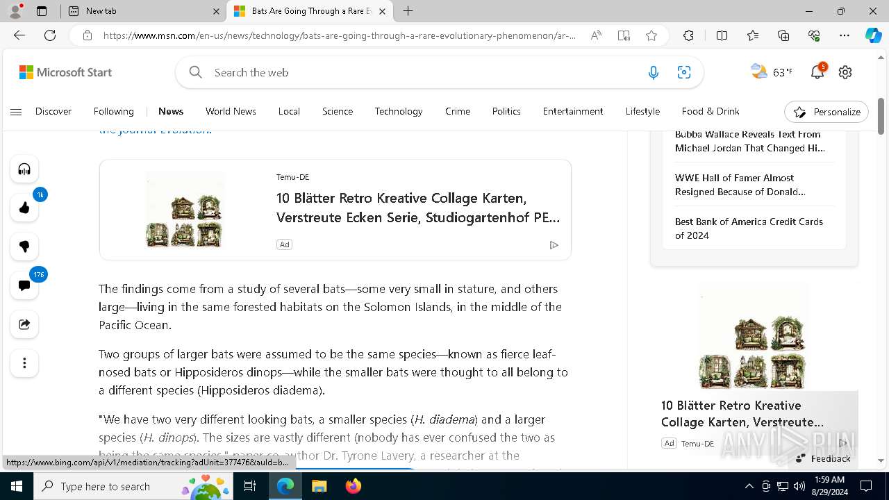Open Browser essentials
Viewport: 889px width, 500px height.
coord(814,35)
